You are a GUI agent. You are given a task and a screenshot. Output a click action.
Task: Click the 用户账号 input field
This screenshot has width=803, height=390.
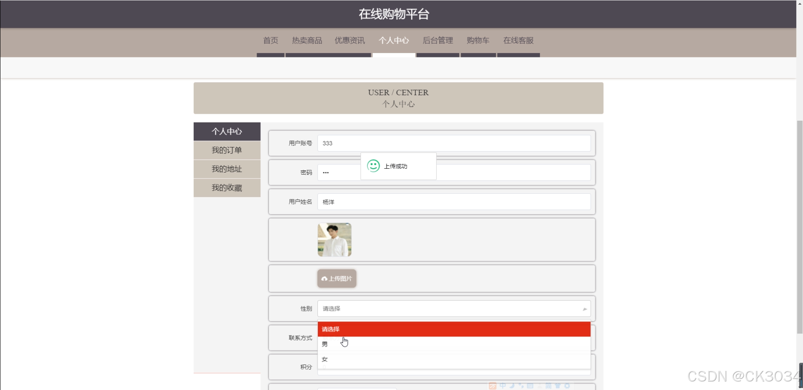(x=454, y=143)
